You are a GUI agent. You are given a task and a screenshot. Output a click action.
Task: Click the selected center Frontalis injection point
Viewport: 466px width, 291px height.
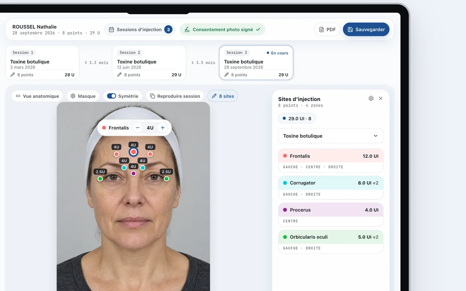(133, 152)
